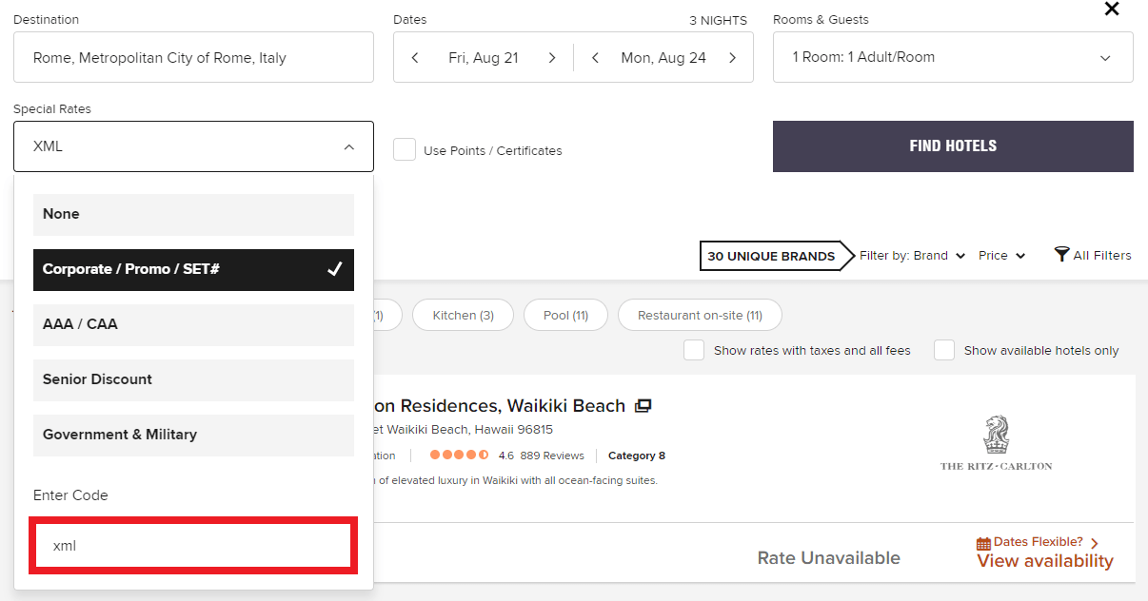The height and width of the screenshot is (601, 1148).
Task: Select Corporate / Promo / SET# option
Action: [x=193, y=270]
